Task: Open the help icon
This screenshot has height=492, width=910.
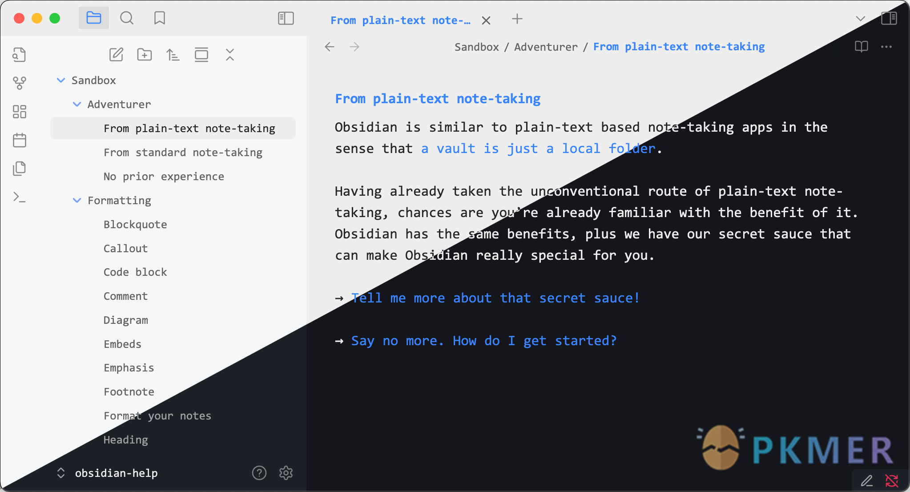Action: [259, 473]
